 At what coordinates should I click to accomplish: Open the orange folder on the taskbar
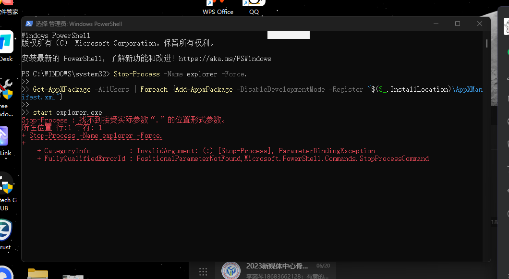(37, 275)
